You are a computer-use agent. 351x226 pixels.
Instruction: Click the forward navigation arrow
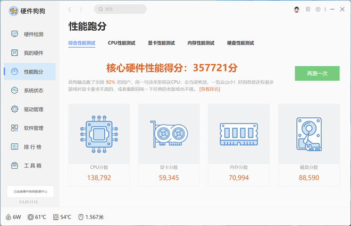click(81, 10)
